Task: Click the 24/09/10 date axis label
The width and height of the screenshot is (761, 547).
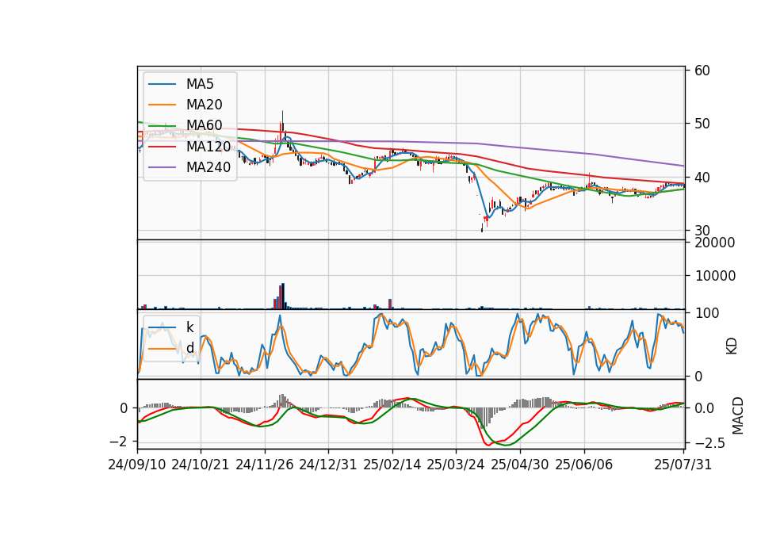Action: 137,465
